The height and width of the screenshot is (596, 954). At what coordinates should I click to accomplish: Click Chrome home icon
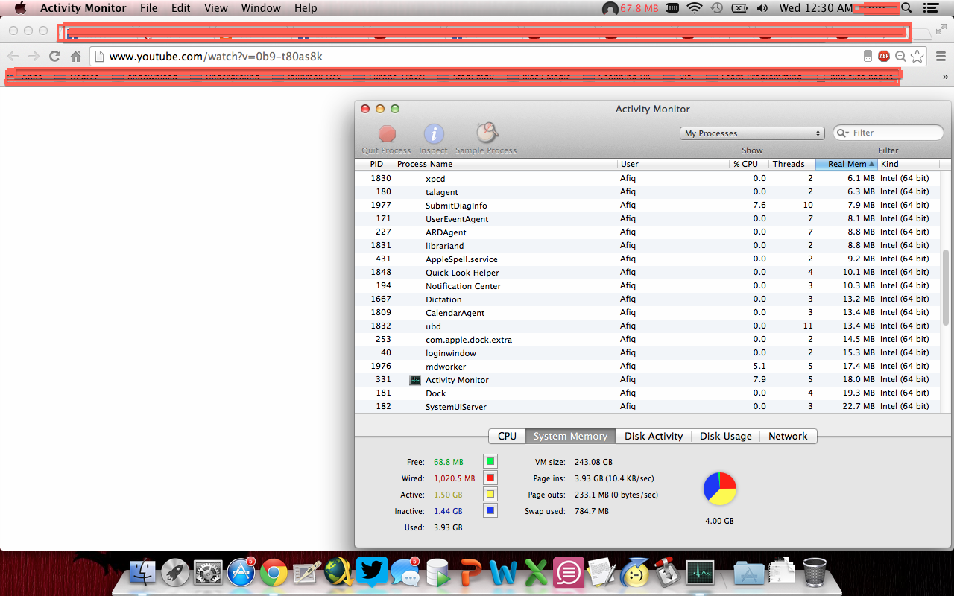pos(75,56)
